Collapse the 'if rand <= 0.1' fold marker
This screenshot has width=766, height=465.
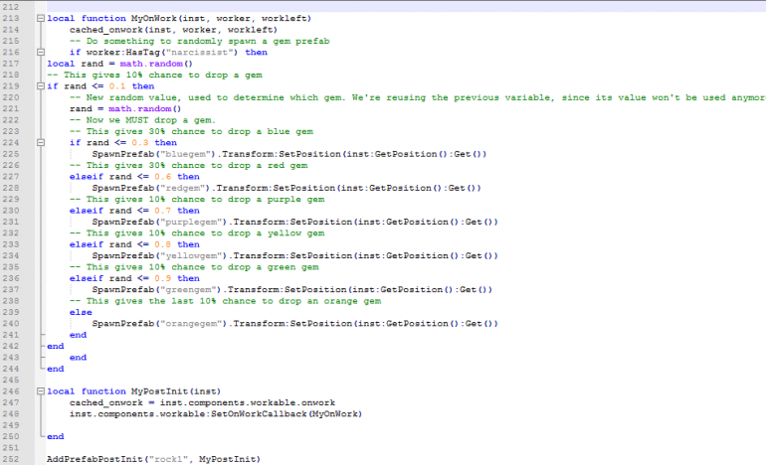[x=39, y=85]
